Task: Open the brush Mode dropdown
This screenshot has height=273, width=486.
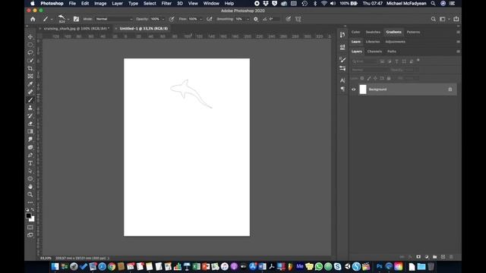Action: [114, 19]
